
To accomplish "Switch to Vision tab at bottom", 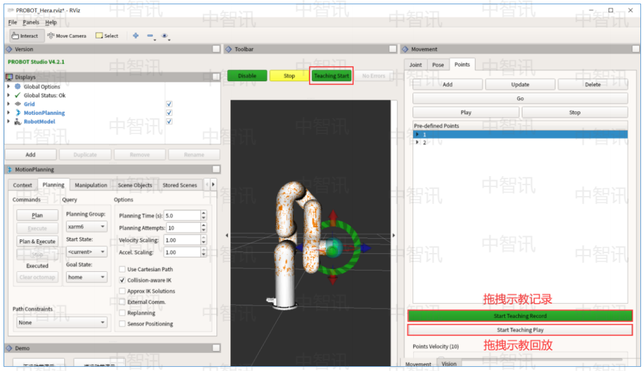I will point(449,364).
